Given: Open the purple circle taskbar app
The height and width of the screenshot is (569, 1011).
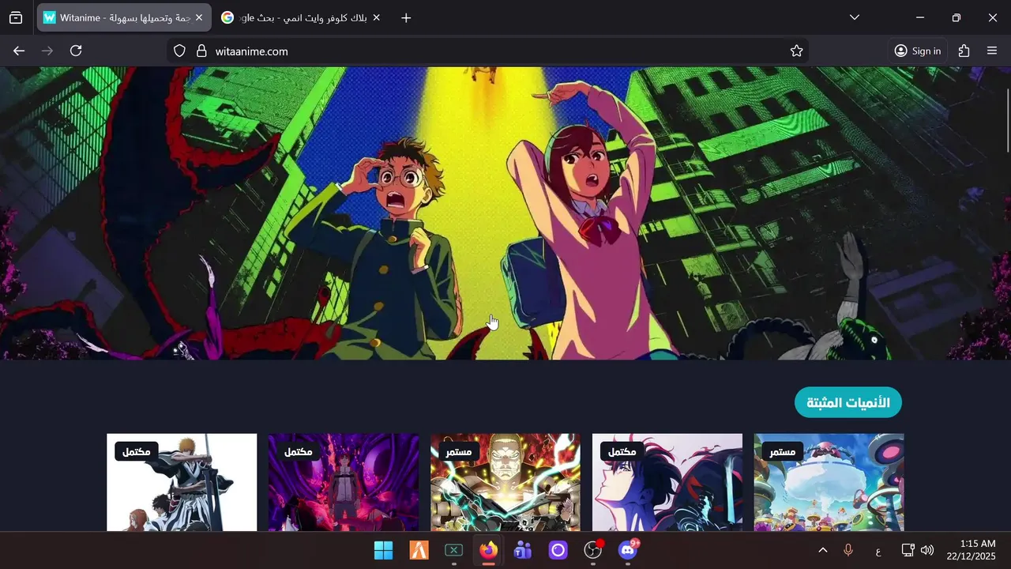Looking at the screenshot, I should pyautogui.click(x=558, y=550).
